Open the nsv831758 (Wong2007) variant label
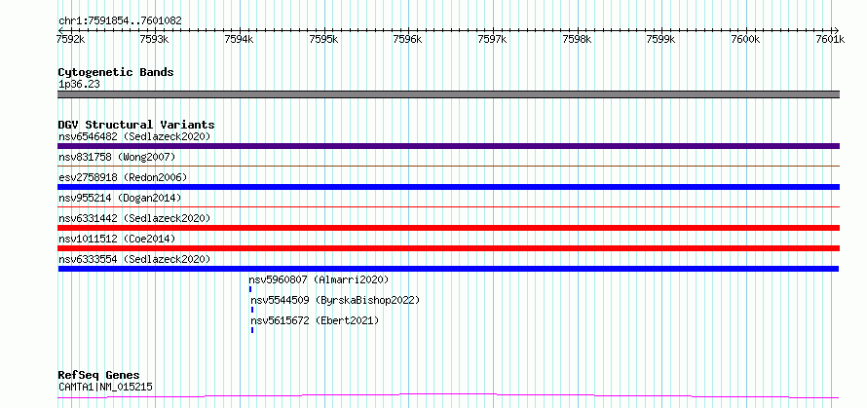 [117, 157]
